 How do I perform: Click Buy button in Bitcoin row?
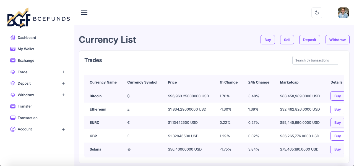tap(337, 96)
